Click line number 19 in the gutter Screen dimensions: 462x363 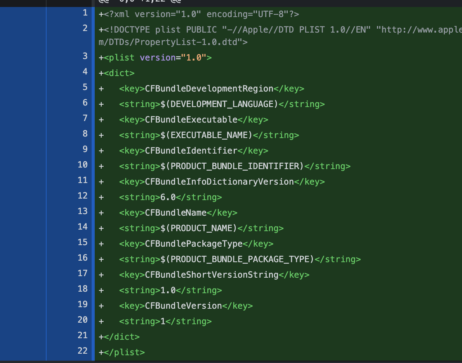click(x=83, y=304)
